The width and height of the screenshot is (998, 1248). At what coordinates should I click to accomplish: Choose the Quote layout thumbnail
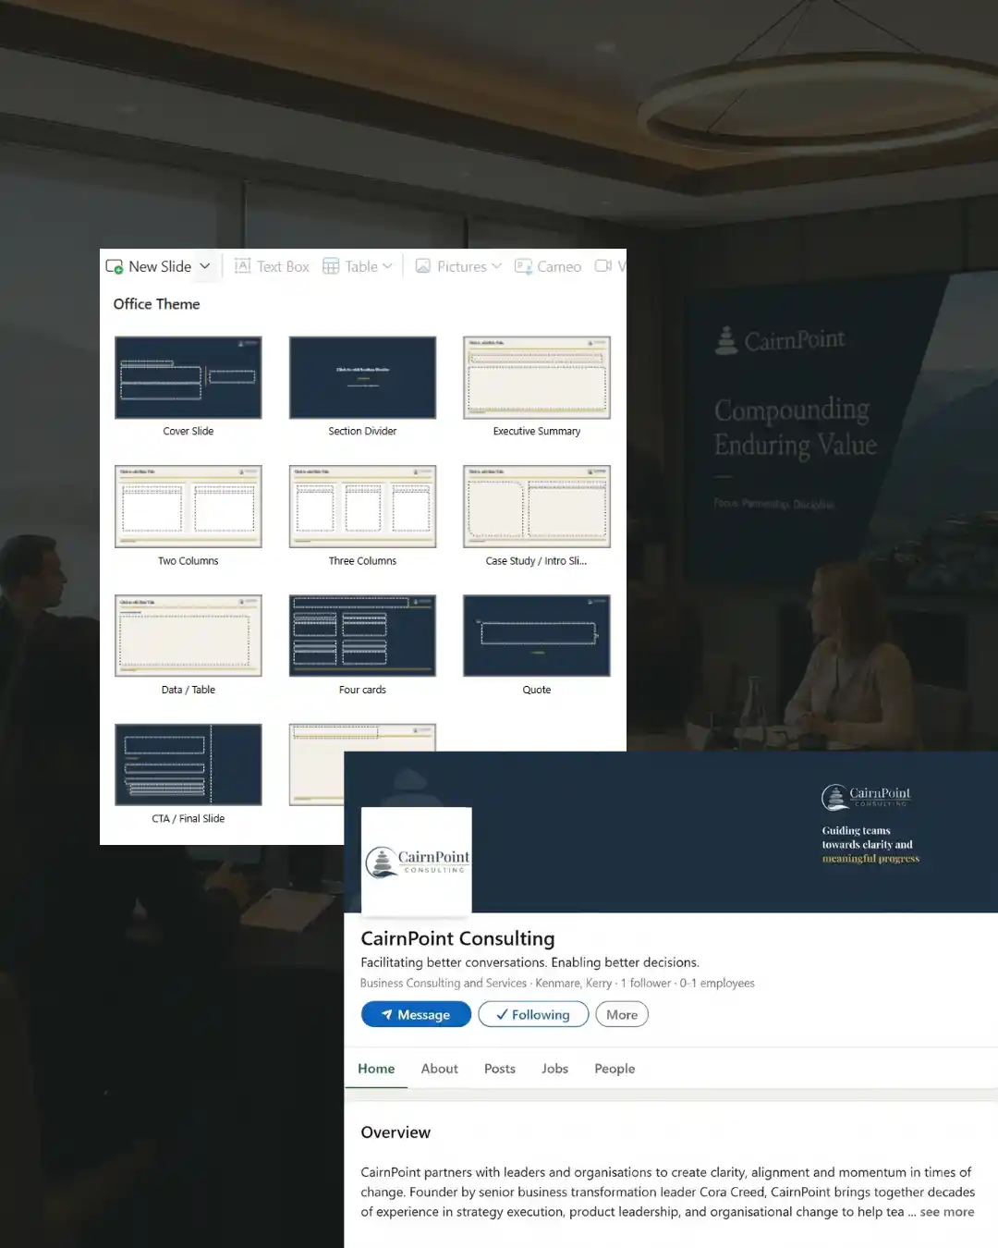tap(537, 635)
